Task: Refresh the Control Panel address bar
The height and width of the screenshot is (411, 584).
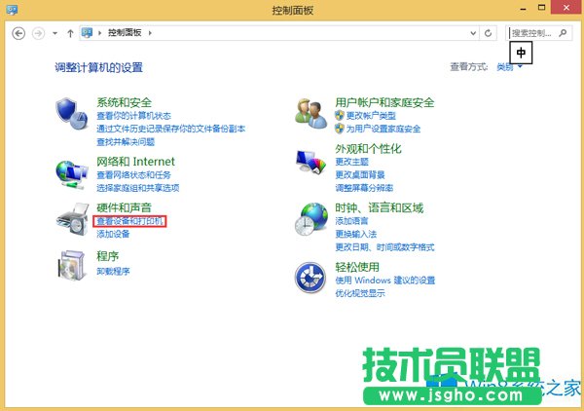Action: 489,33
